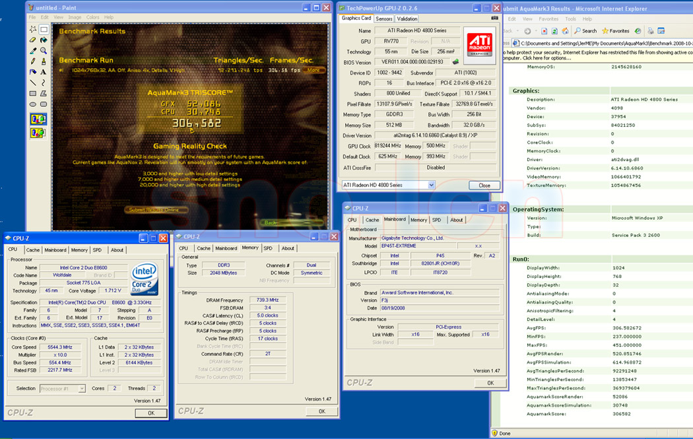Viewport: 693px width, 439px height.
Task: Click the motherboard model field EP45T-EXTREME
Action: pos(418,246)
